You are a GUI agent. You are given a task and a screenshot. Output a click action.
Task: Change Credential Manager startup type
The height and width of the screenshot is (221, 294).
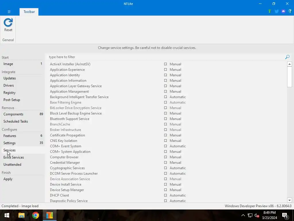pyautogui.click(x=175, y=163)
